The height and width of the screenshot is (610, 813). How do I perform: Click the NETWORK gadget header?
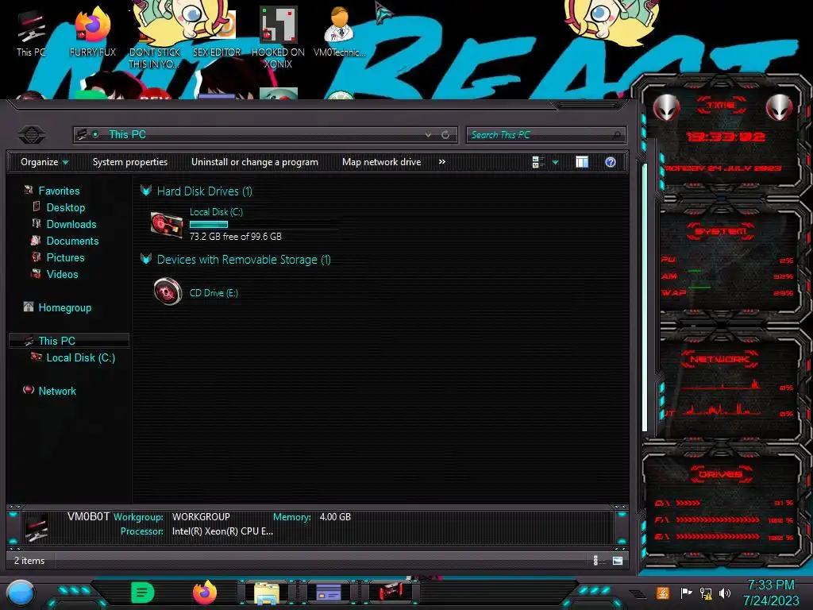click(x=721, y=359)
